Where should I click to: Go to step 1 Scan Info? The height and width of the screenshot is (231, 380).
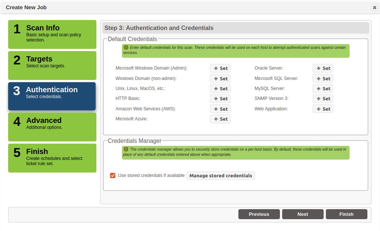(52, 34)
